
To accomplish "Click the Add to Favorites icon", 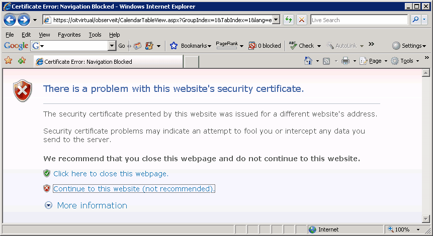I will (x=22, y=61).
